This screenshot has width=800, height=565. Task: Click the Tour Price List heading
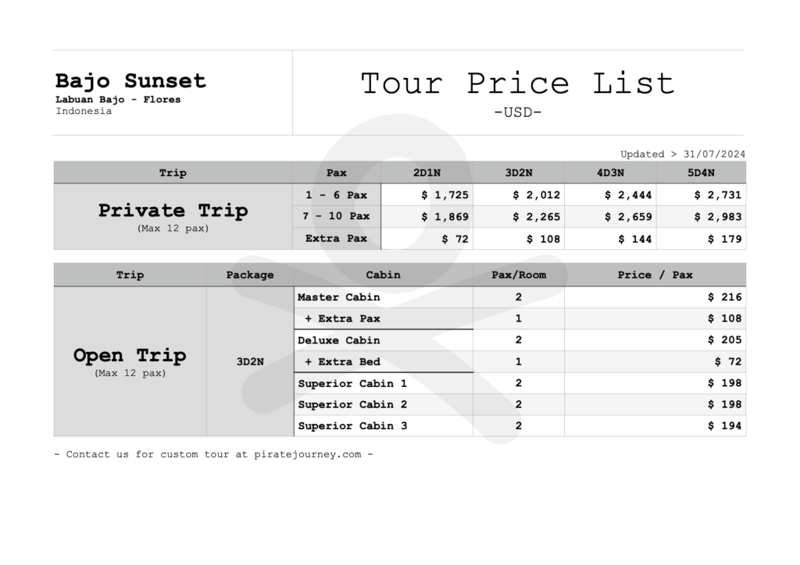(x=518, y=83)
